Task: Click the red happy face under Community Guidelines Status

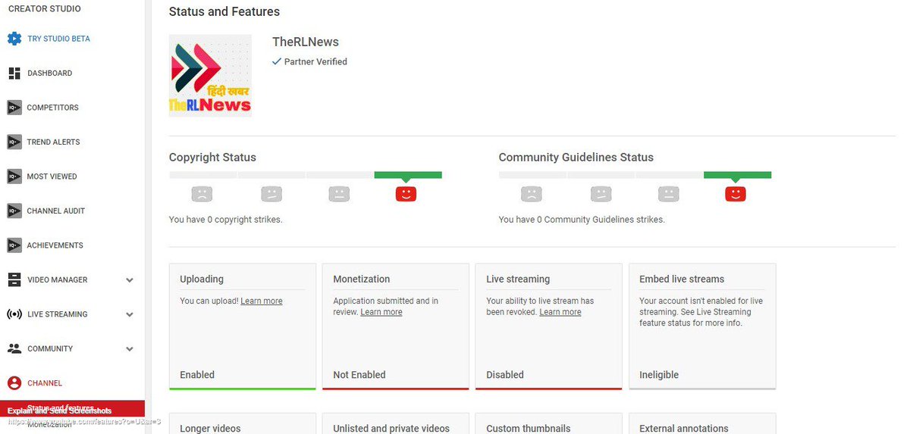Action: click(x=736, y=194)
